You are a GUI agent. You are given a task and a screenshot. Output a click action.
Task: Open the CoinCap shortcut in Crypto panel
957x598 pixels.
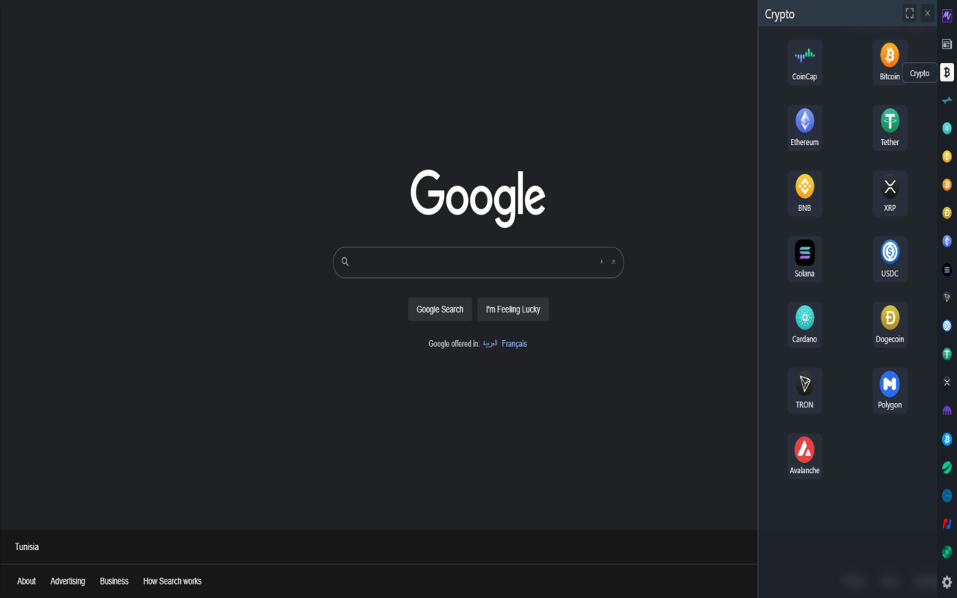(804, 62)
